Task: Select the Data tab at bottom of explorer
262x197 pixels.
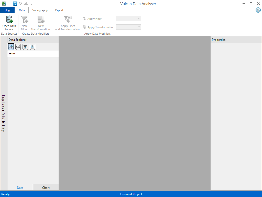Action: tap(20, 188)
